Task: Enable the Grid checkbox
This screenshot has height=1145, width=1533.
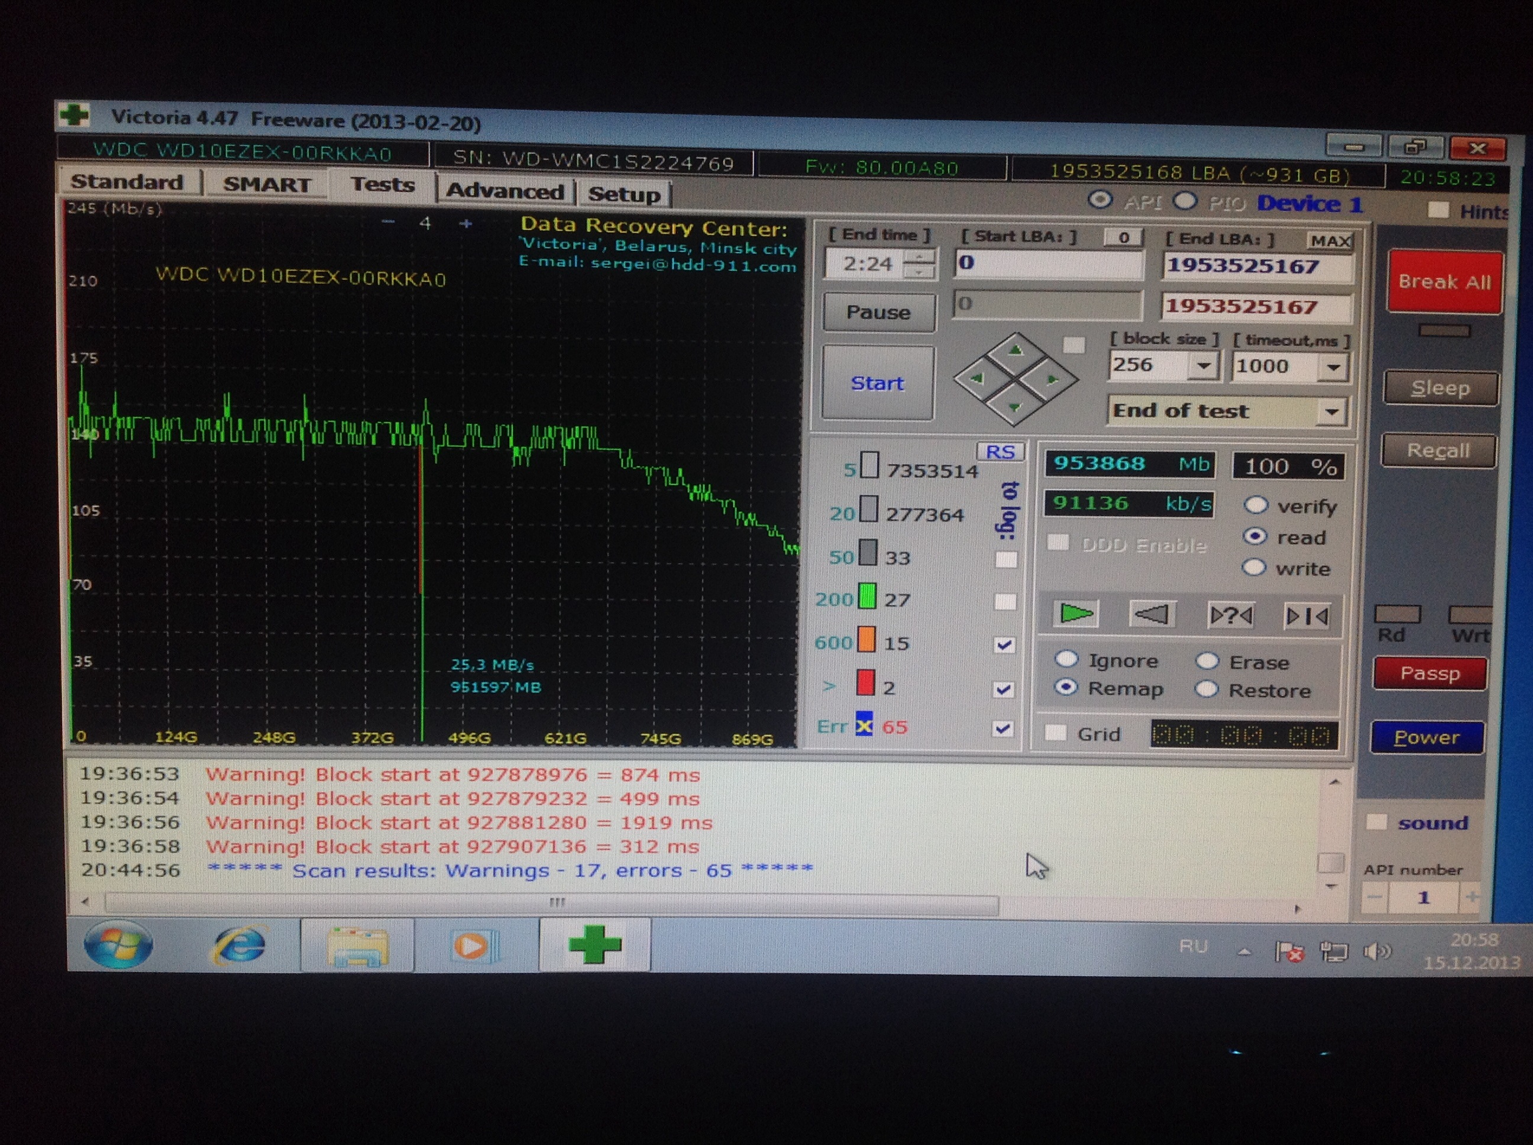Action: (1056, 733)
